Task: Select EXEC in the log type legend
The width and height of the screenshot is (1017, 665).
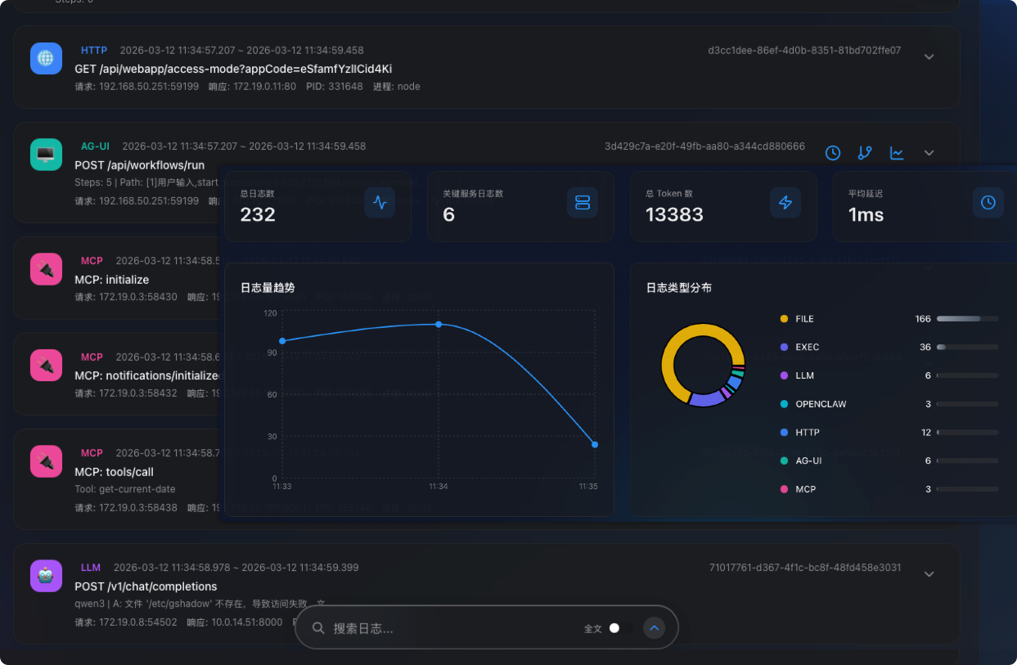Action: (x=807, y=347)
